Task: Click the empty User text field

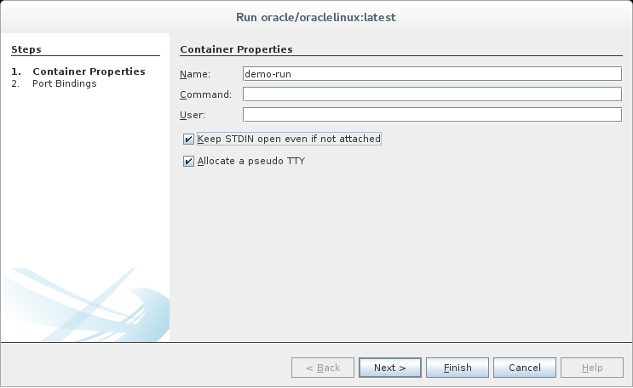Action: pos(432,115)
